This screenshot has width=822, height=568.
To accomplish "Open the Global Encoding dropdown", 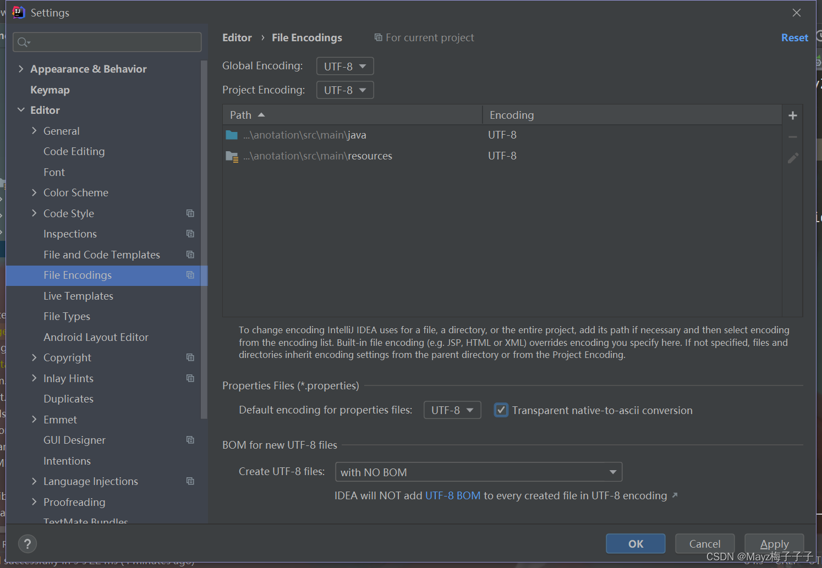I will (x=345, y=66).
